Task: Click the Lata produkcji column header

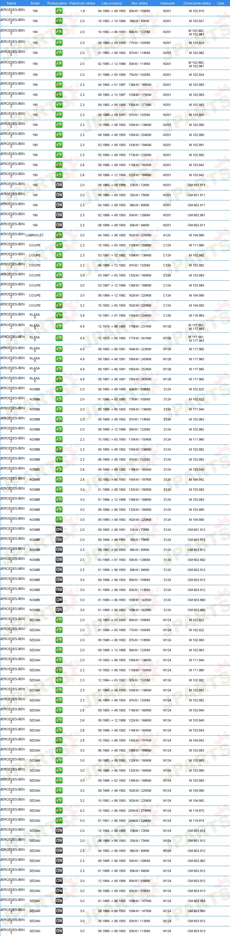Action: (112, 3)
